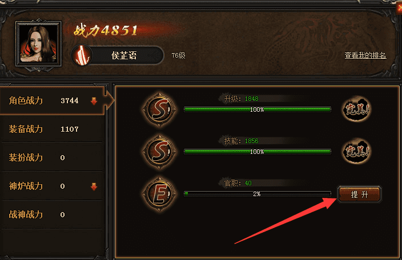Image resolution: width=402 pixels, height=260 pixels.
Task: Click the 官职 2% progress bar
Action: 258,194
